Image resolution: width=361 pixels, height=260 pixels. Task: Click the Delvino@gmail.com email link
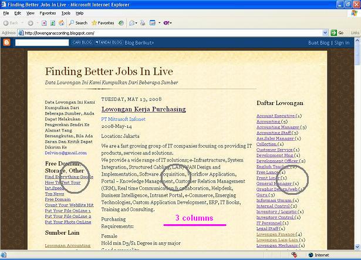pos(66,153)
